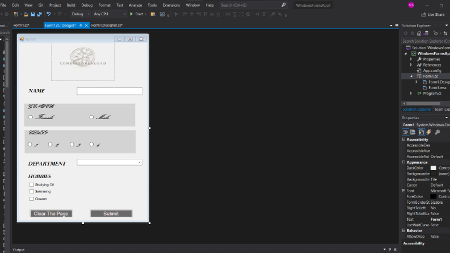Select class 1 radio button
The width and height of the screenshot is (450, 253).
point(30,144)
